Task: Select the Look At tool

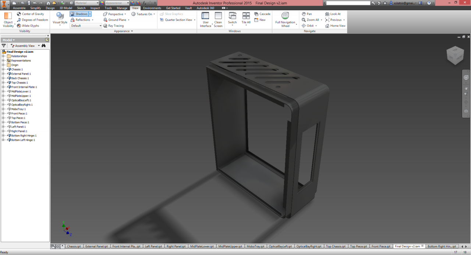Action: tap(333, 14)
